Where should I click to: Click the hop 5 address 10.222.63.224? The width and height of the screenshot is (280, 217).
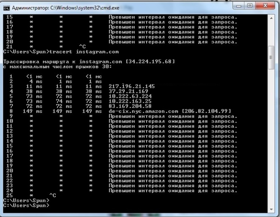130,96
